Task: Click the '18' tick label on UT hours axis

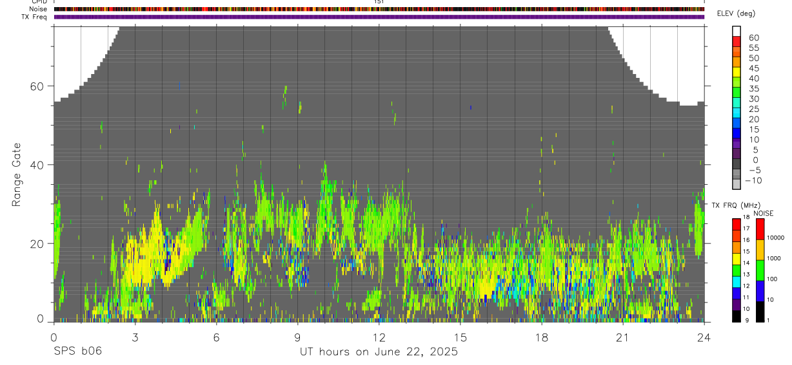Action: pyautogui.click(x=542, y=337)
